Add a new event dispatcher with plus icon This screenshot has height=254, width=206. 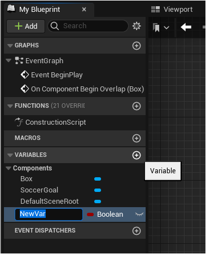(137, 231)
